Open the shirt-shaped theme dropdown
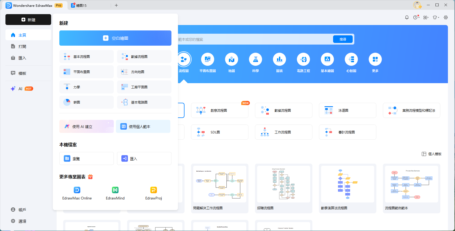The width and height of the screenshot is (455, 231). click(x=436, y=17)
